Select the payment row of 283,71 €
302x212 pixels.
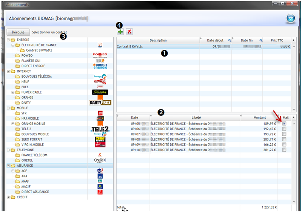coord(204,139)
